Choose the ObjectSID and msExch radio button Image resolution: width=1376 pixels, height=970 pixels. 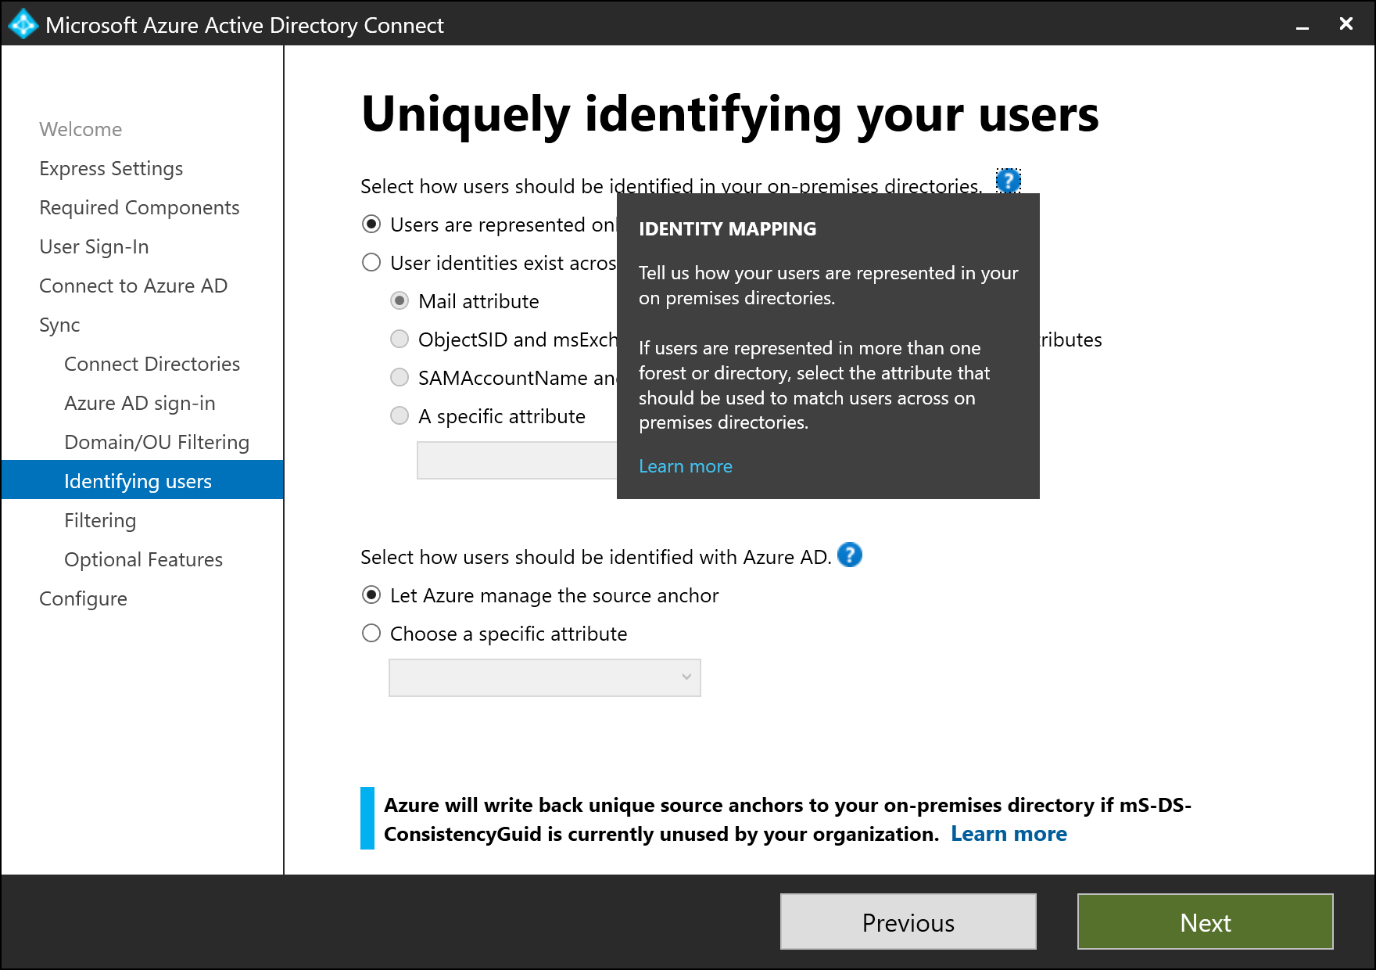pos(400,339)
